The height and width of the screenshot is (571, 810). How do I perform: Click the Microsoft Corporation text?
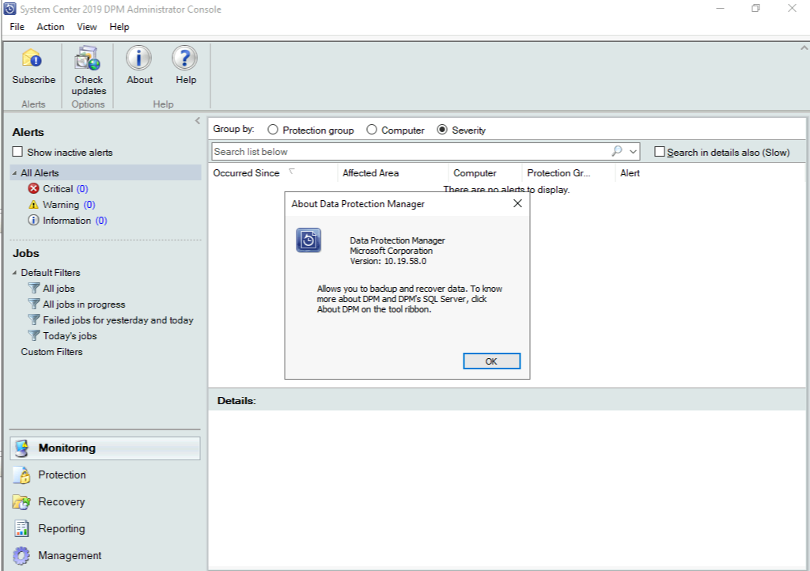pyautogui.click(x=391, y=251)
